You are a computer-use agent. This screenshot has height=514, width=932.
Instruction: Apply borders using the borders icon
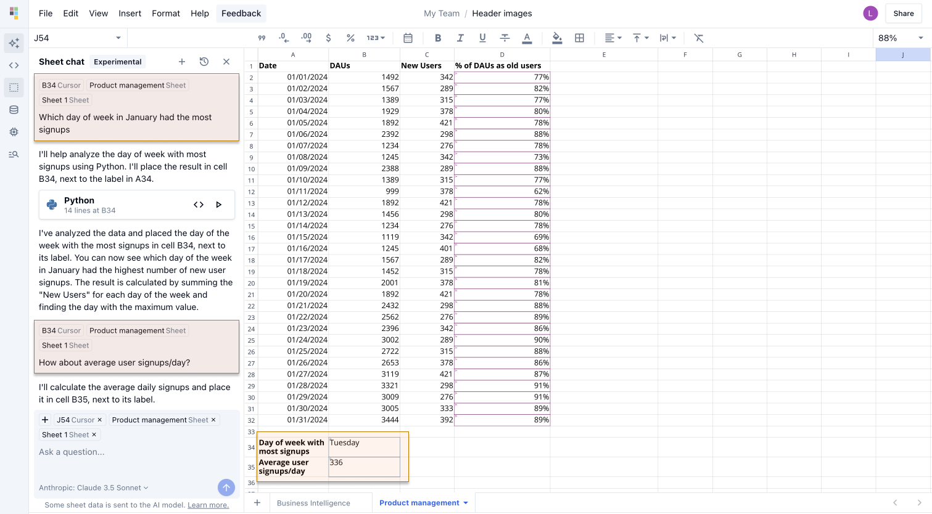579,38
